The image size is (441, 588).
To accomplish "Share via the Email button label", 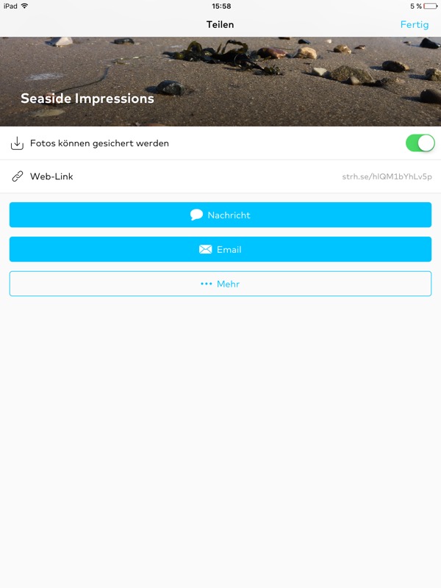I will point(229,249).
